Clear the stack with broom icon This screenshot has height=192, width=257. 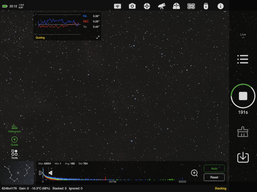(x=243, y=132)
